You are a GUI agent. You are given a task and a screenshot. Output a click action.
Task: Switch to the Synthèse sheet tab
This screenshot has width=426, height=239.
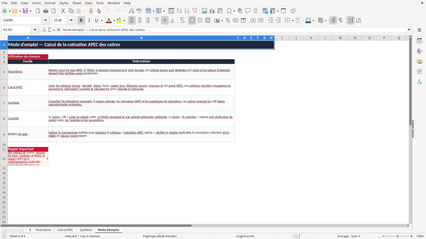tap(86, 230)
